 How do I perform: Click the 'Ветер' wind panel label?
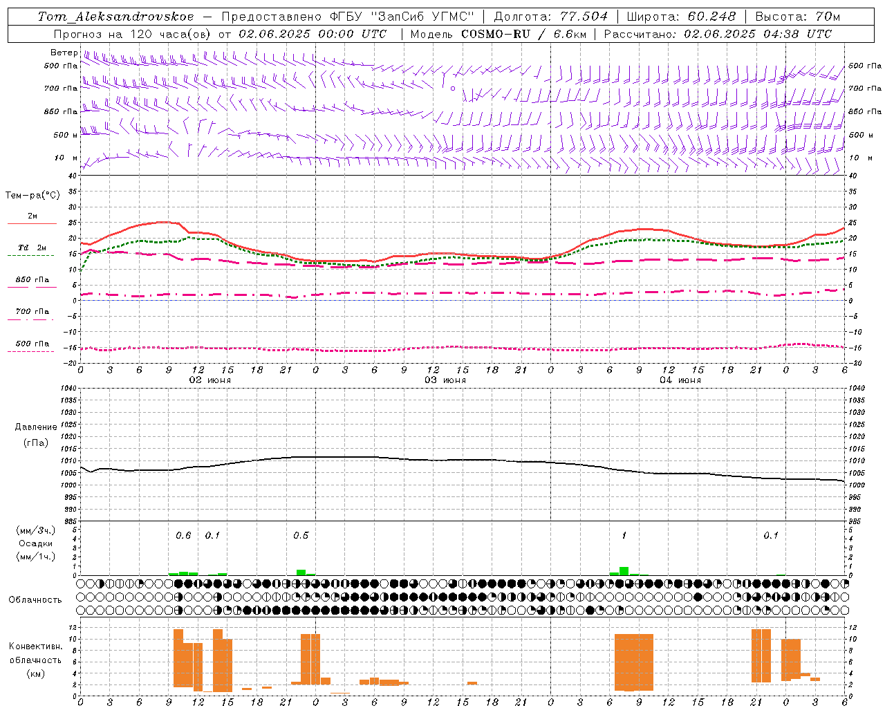(x=64, y=53)
